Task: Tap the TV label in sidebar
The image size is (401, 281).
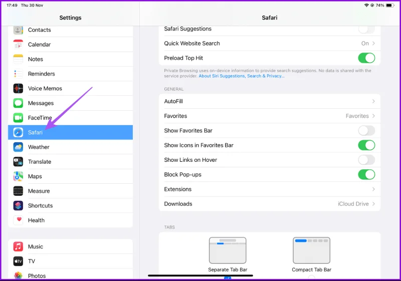Action: (32, 261)
